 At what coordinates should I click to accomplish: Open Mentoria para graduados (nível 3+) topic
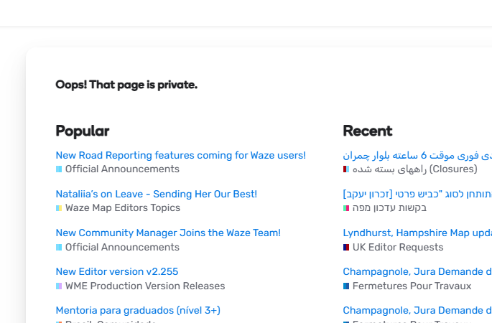[138, 310]
